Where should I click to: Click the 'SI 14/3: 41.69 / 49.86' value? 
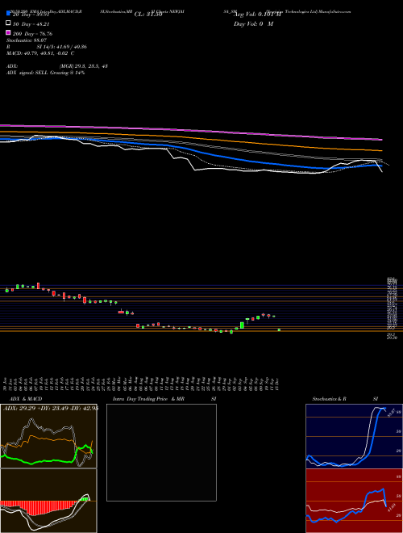(x=62, y=47)
